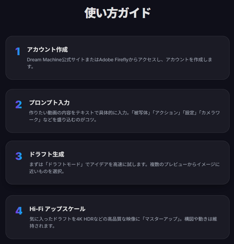Select the ドラフト生成 step heading
The height and width of the screenshot is (244, 234).
pos(47,154)
